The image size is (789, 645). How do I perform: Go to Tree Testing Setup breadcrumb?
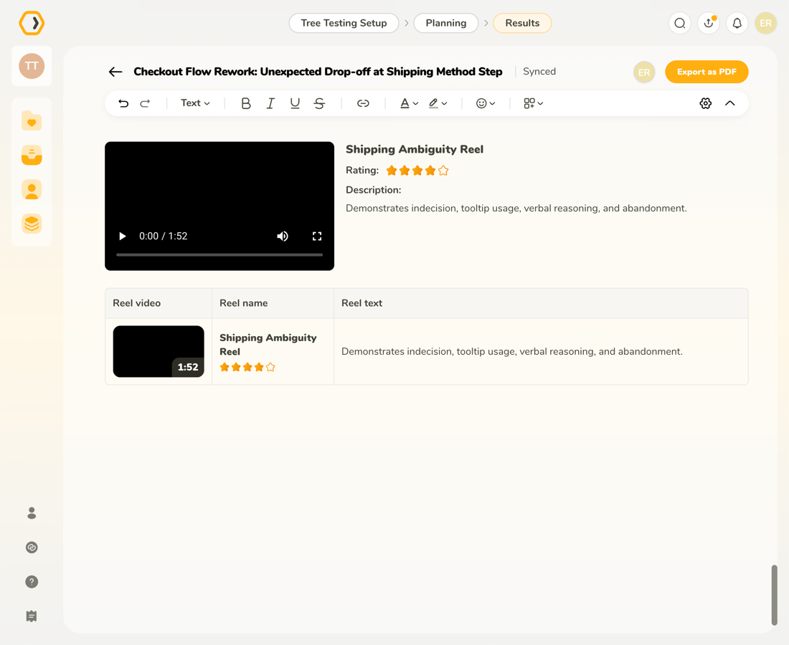click(344, 23)
